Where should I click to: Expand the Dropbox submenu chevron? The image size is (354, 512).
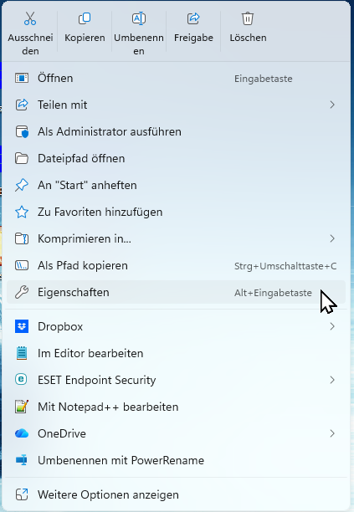click(332, 326)
